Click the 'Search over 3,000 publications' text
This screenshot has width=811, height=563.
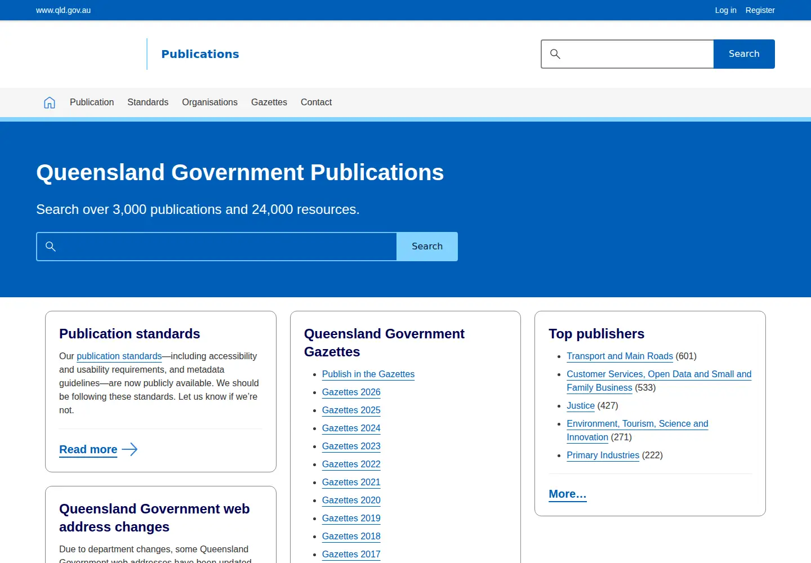pos(198,209)
